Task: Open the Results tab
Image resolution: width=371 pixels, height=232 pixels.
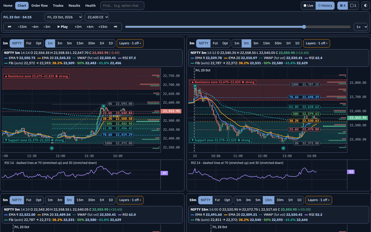Action: [74, 6]
